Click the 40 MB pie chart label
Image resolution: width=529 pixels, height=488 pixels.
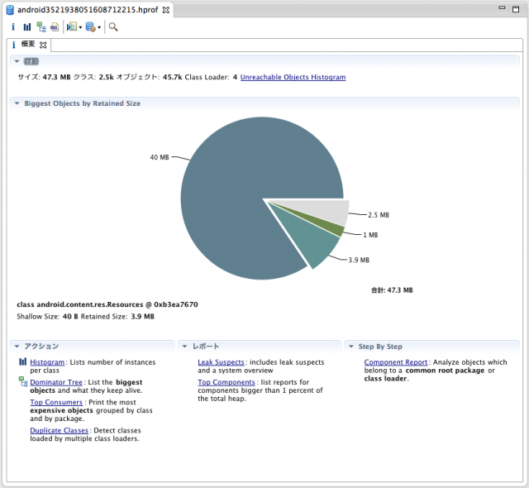click(x=160, y=157)
